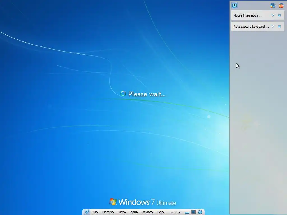Viewport: 287px width, 215px height.
Task: Toggle the notification center speech-bubble icon
Action: tap(235, 6)
